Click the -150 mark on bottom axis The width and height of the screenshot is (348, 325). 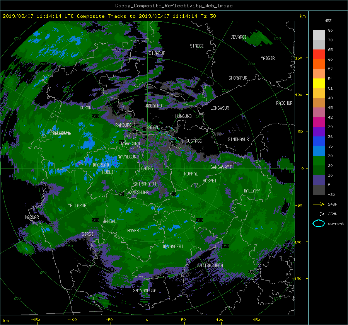(35, 320)
